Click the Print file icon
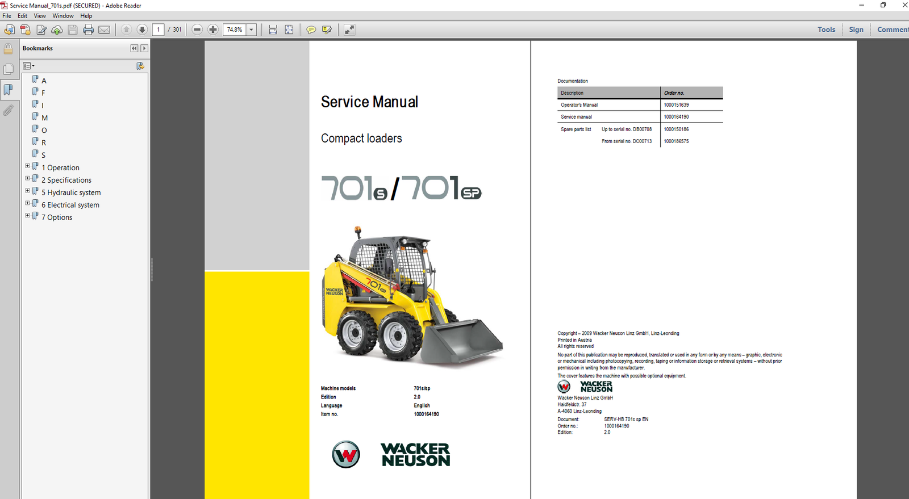The height and width of the screenshot is (499, 909). pyautogui.click(x=88, y=30)
